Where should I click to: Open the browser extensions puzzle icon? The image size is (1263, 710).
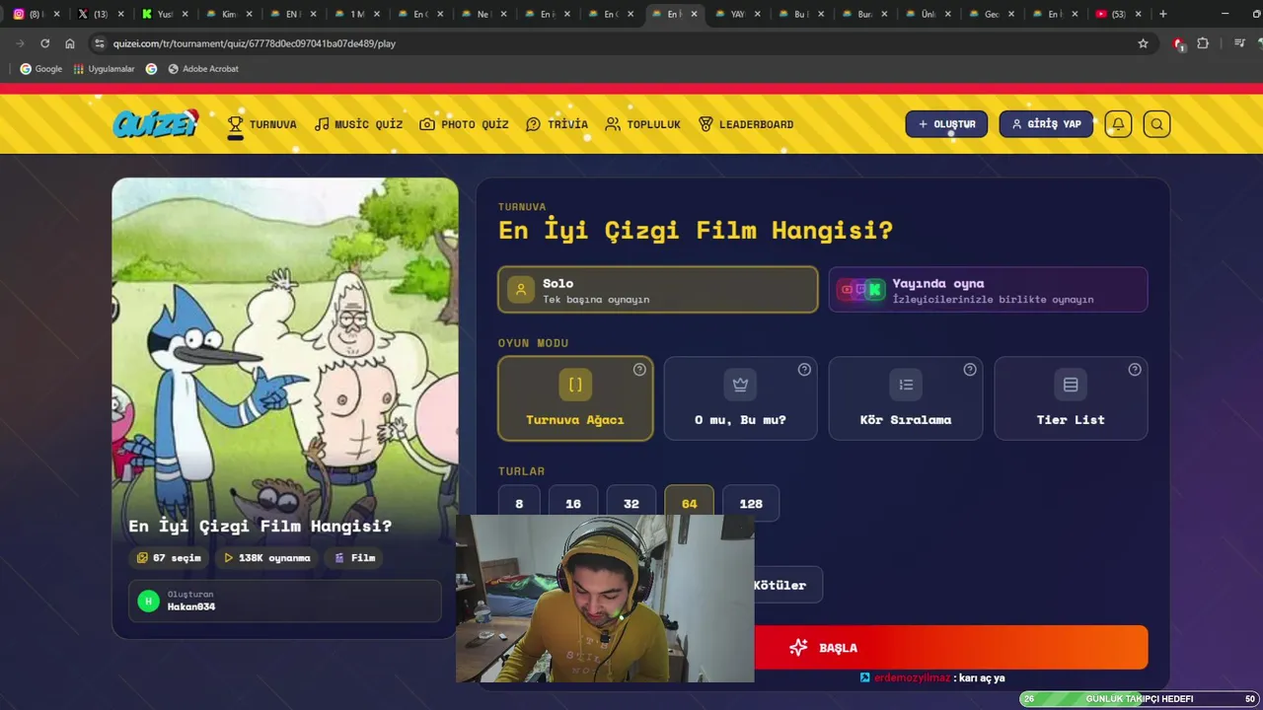[x=1203, y=43]
